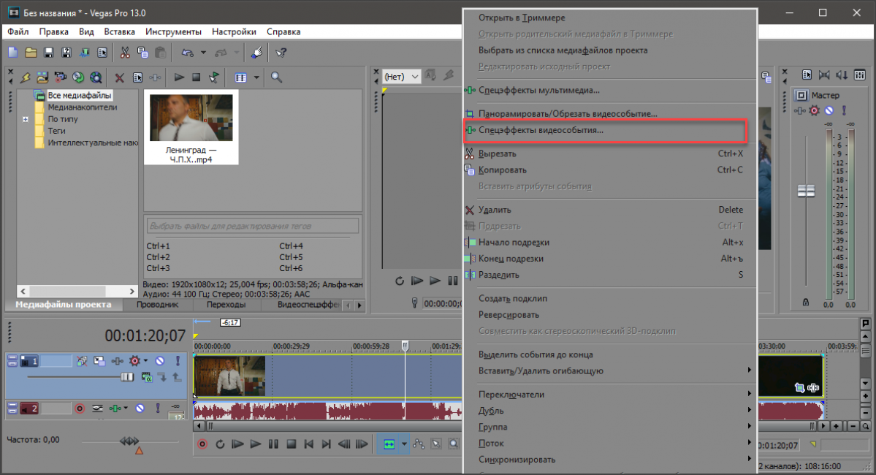The width and height of the screenshot is (876, 475).
Task: Switch to the Переходы tab
Action: coord(226,305)
